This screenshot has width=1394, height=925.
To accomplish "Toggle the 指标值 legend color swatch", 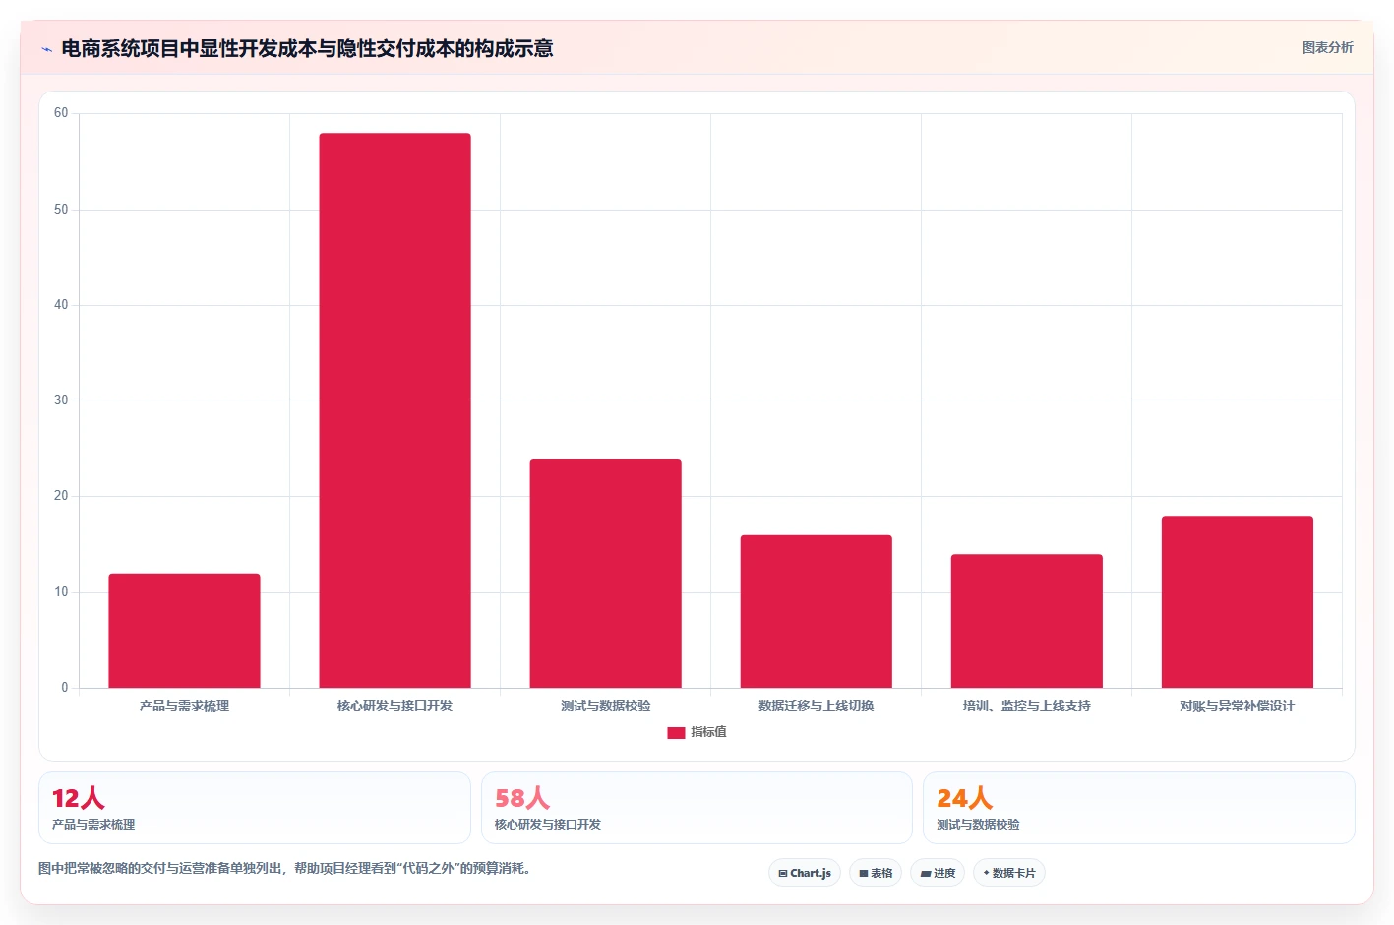I will coord(676,732).
